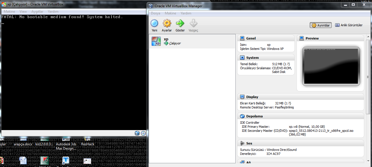Click scrollbar down arrow in details pane

(368, 161)
